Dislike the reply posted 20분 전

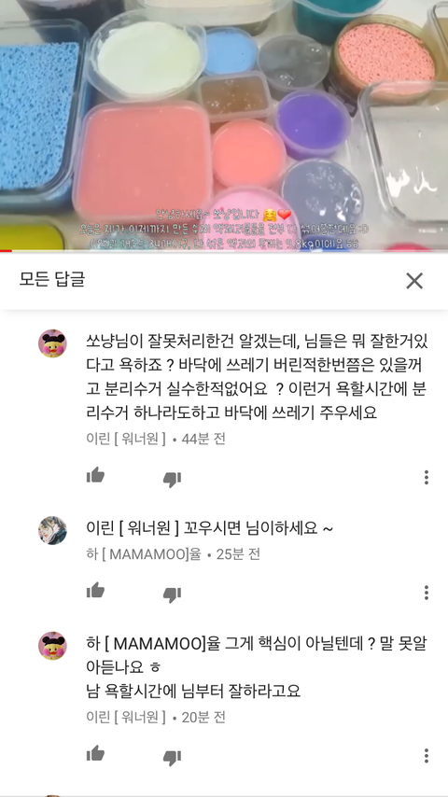[172, 758]
